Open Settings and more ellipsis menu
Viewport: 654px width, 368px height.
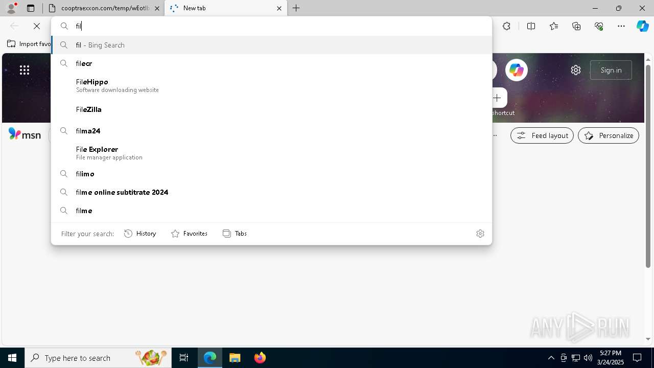point(621,26)
